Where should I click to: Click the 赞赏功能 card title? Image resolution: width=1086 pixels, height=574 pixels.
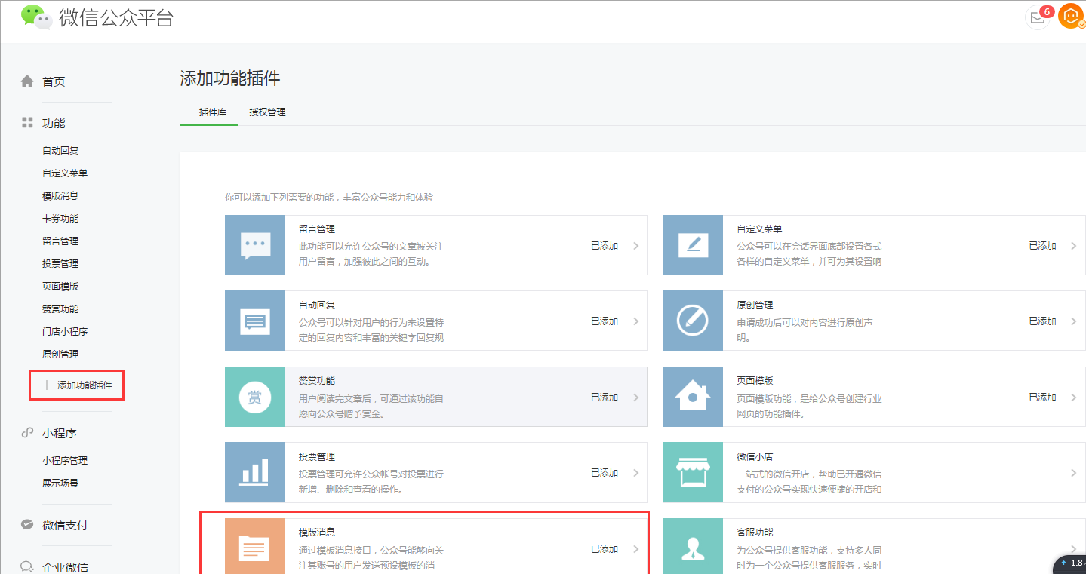tap(317, 381)
